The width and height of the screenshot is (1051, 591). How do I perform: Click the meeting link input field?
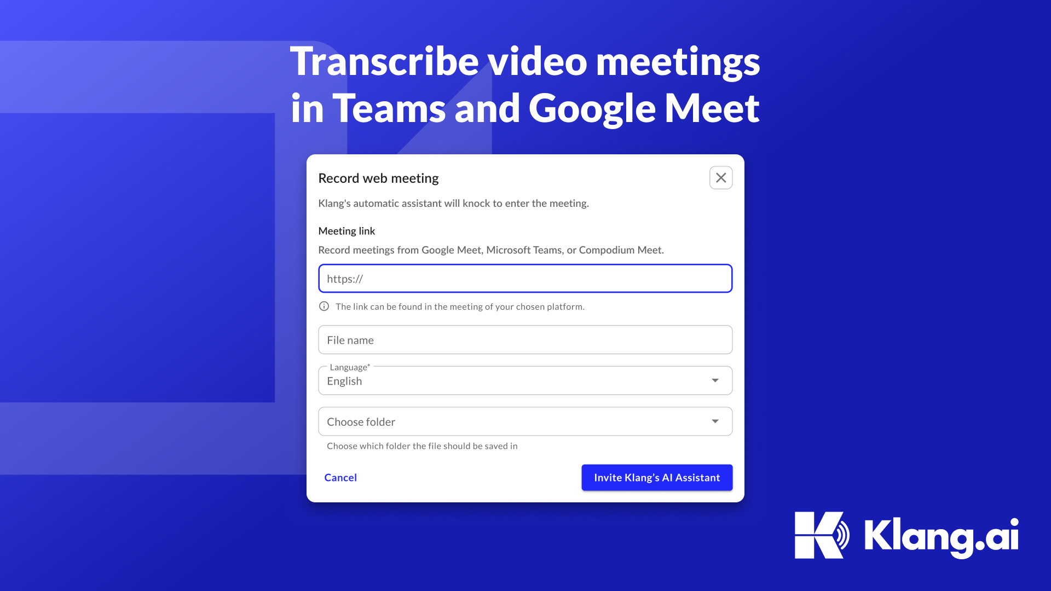525,278
